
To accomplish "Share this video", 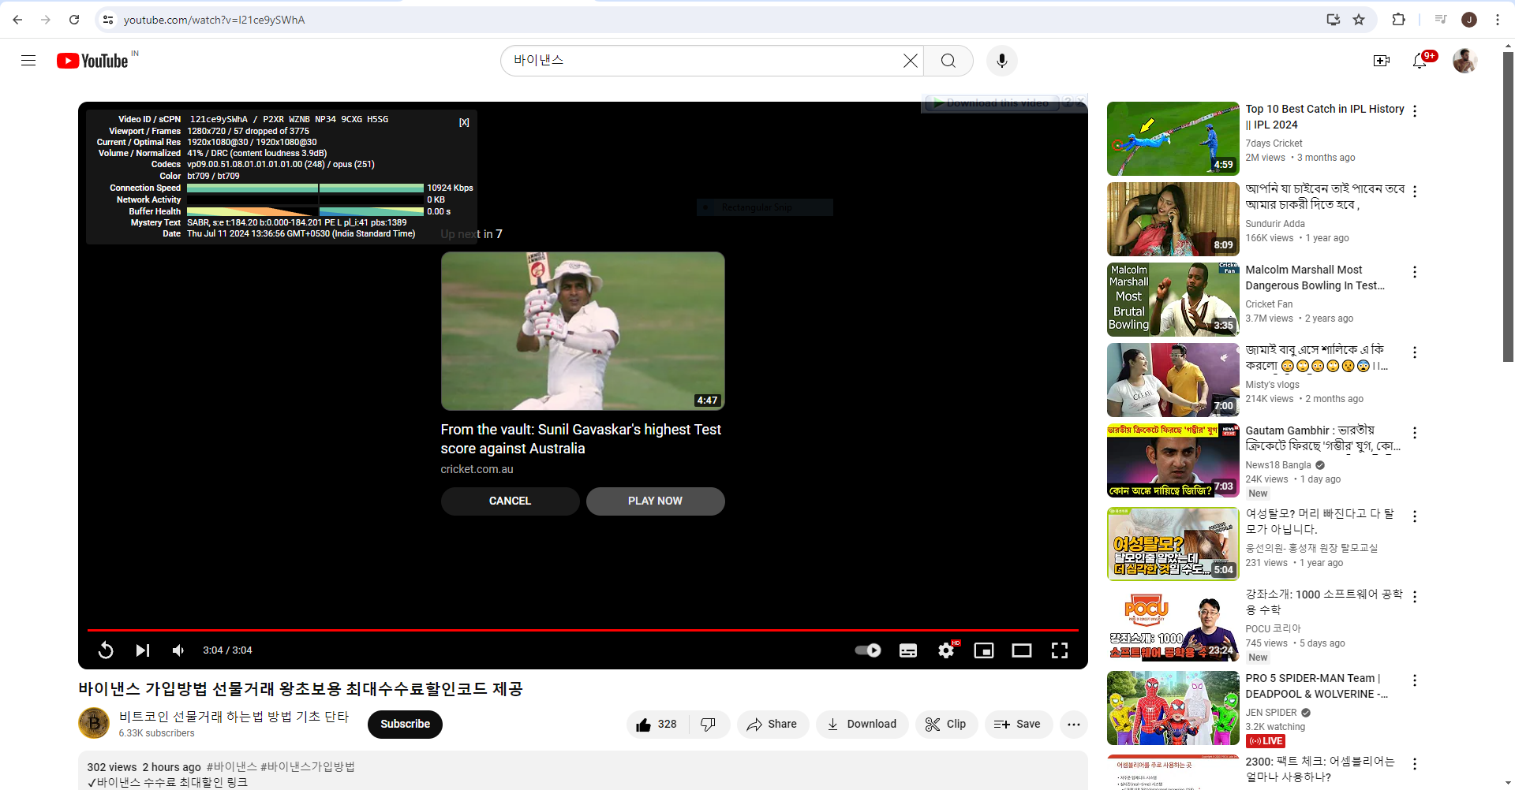I will [772, 725].
